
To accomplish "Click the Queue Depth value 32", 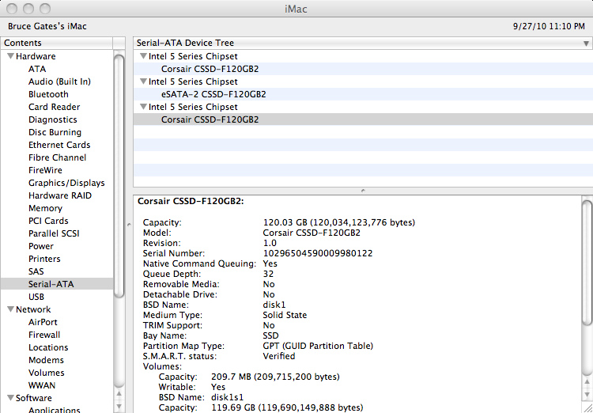I will [268, 274].
